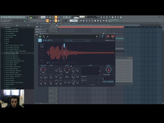The width and height of the screenshot is (164, 123).
Task: Click the red track button in plugin wrapper
Action: (113, 37)
